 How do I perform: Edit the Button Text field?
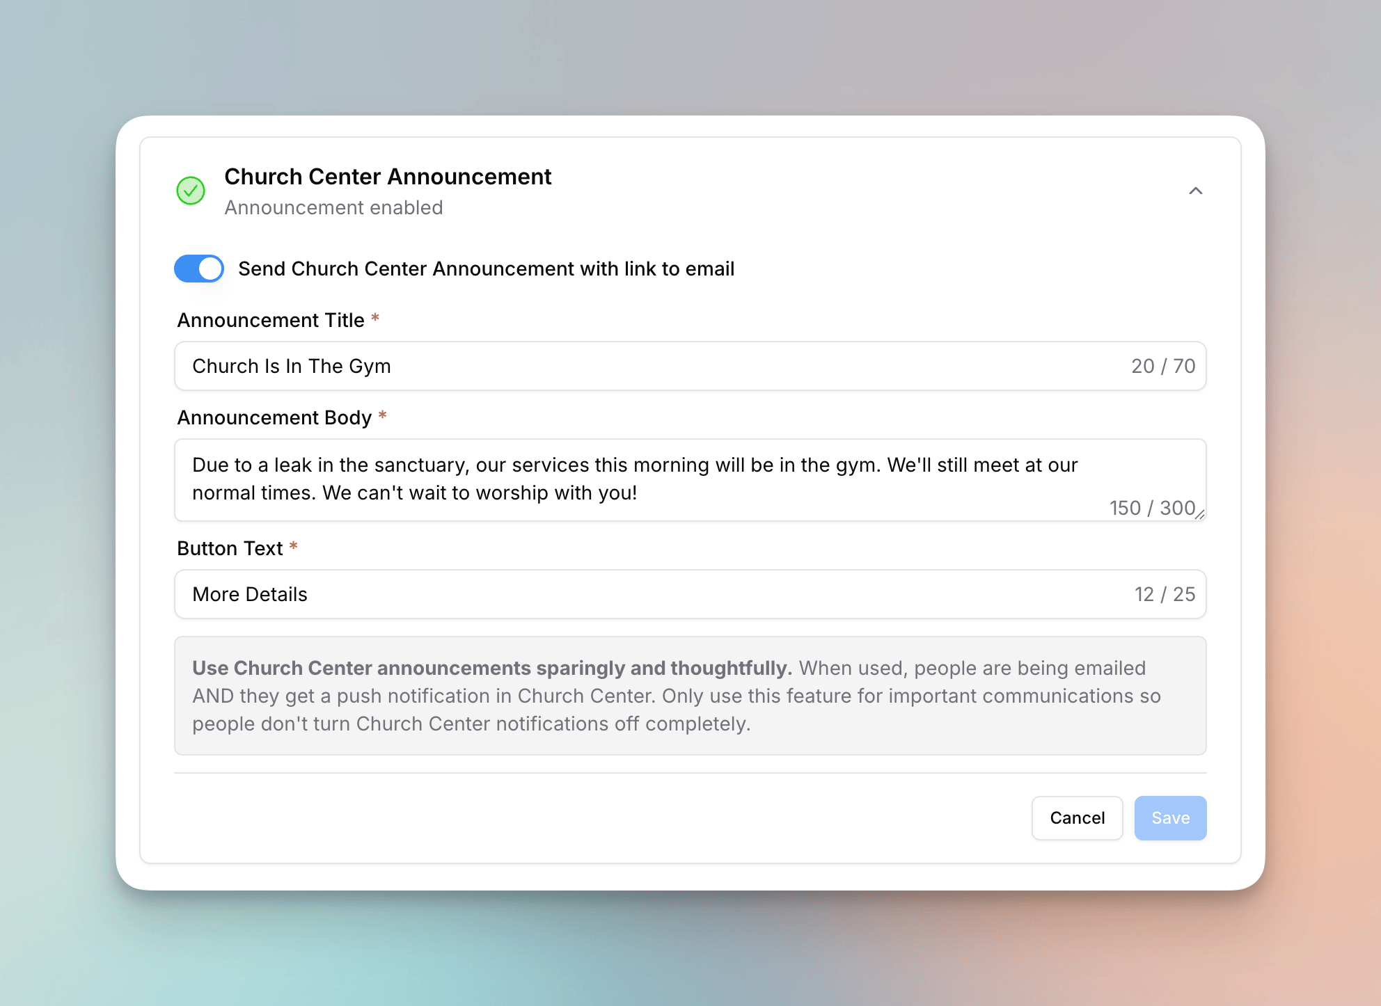pos(690,594)
